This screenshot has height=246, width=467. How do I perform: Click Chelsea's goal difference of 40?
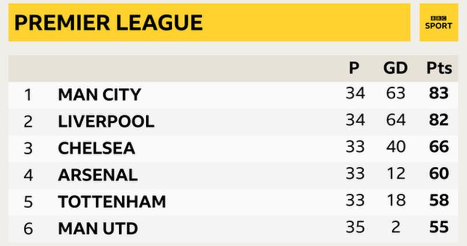click(x=396, y=147)
